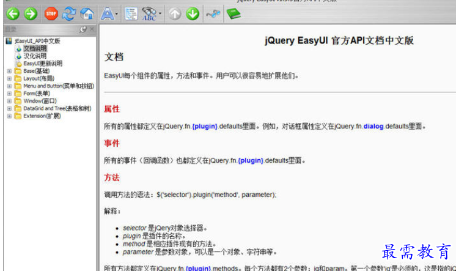This screenshot has width=456, height=271.
Task: Click the 'parameter 是参数对象' bullet
Action: [x=199, y=252]
